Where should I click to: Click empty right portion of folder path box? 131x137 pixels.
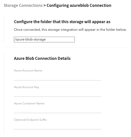pyautogui.click(x=60, y=39)
